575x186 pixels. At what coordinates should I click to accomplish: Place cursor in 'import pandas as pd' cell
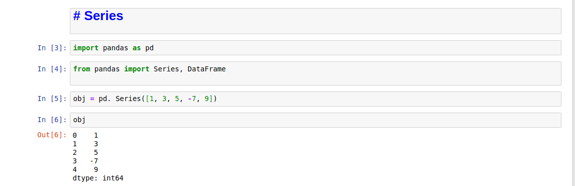click(x=315, y=48)
